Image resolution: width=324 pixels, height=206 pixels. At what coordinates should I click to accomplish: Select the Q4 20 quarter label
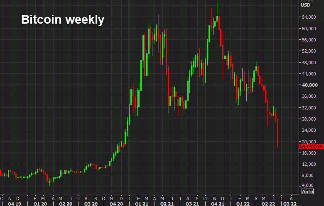coord(116,204)
